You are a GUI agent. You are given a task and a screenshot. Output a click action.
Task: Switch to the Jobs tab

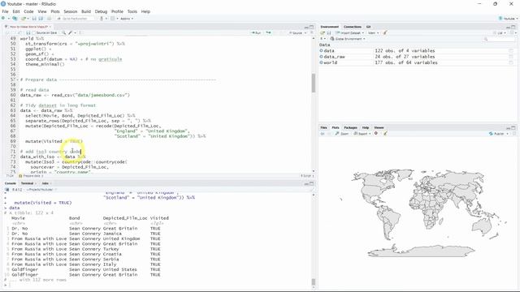coord(45,183)
